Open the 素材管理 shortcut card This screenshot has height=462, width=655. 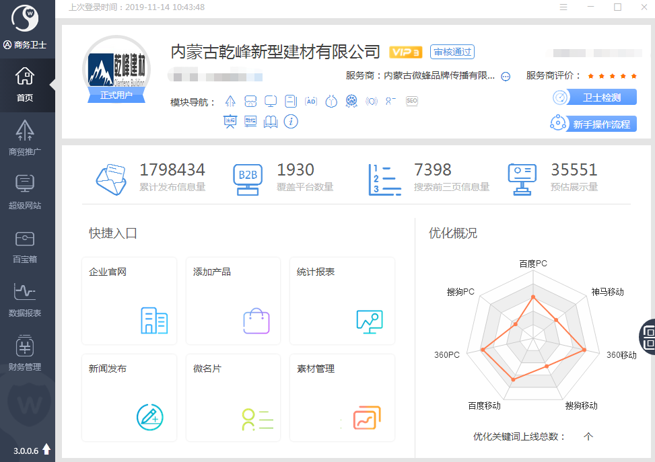point(342,397)
